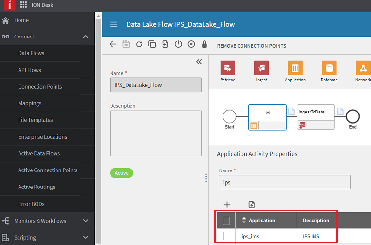The width and height of the screenshot is (371, 245).
Task: Click the lock icon in the toolbar
Action: pyautogui.click(x=204, y=44)
